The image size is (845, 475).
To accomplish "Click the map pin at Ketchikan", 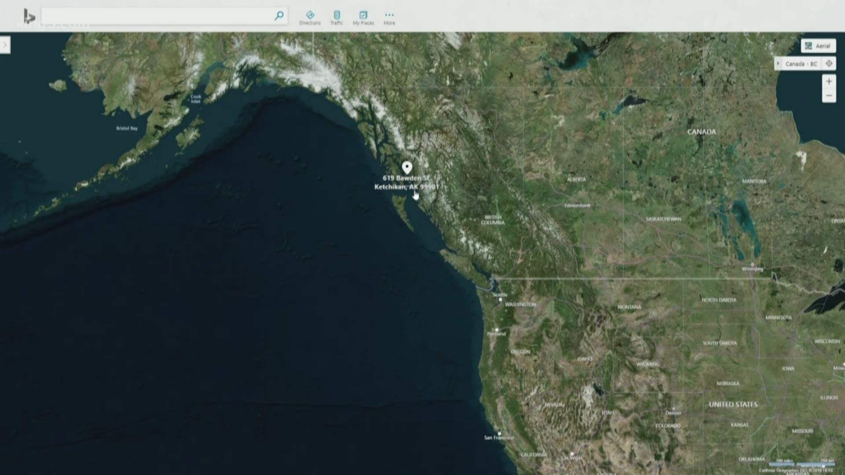I will 407,168.
